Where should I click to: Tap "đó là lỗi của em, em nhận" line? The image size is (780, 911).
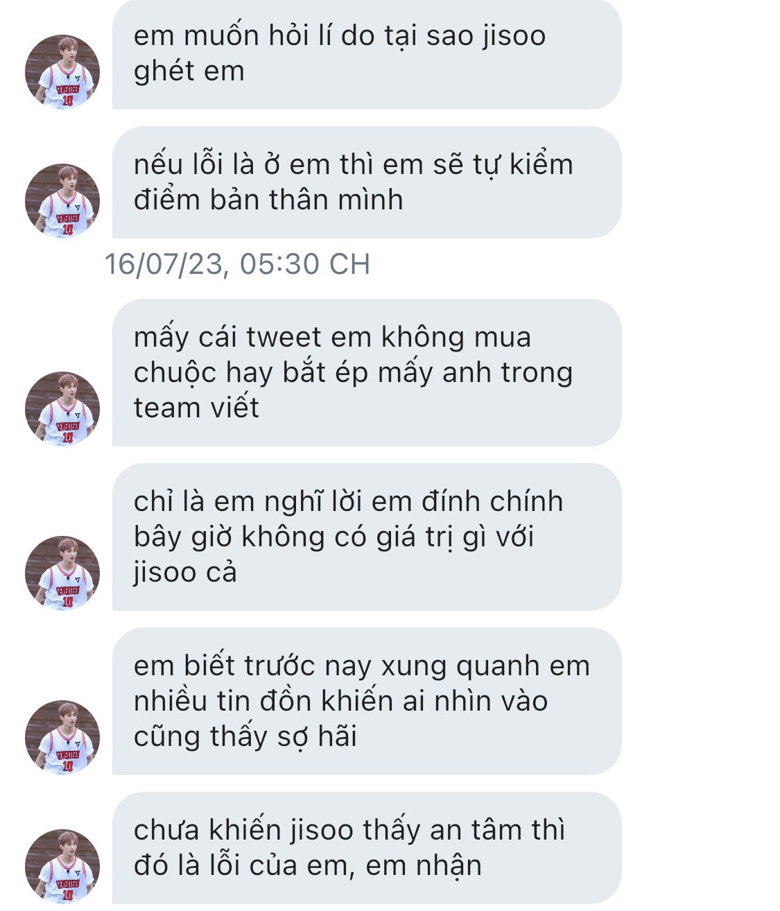(x=308, y=866)
